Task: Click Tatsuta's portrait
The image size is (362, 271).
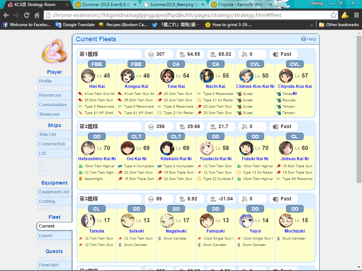Action: click(88, 221)
